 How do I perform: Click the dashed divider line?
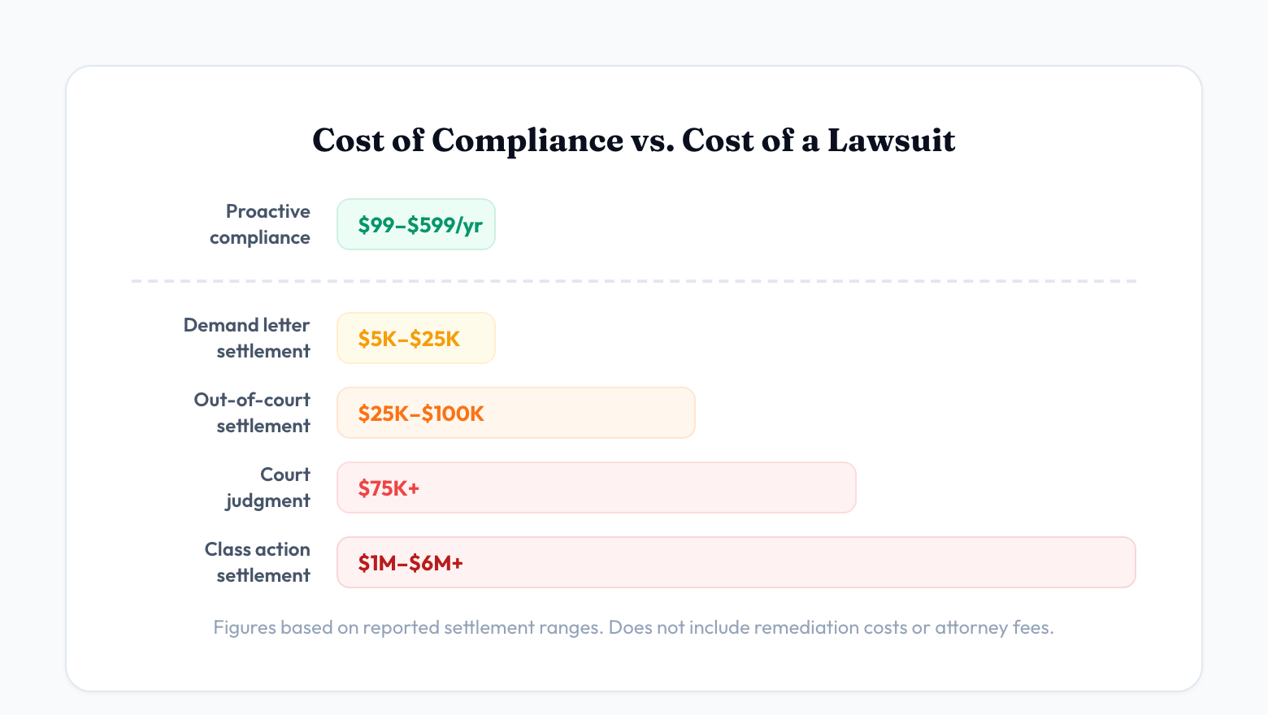click(x=634, y=281)
